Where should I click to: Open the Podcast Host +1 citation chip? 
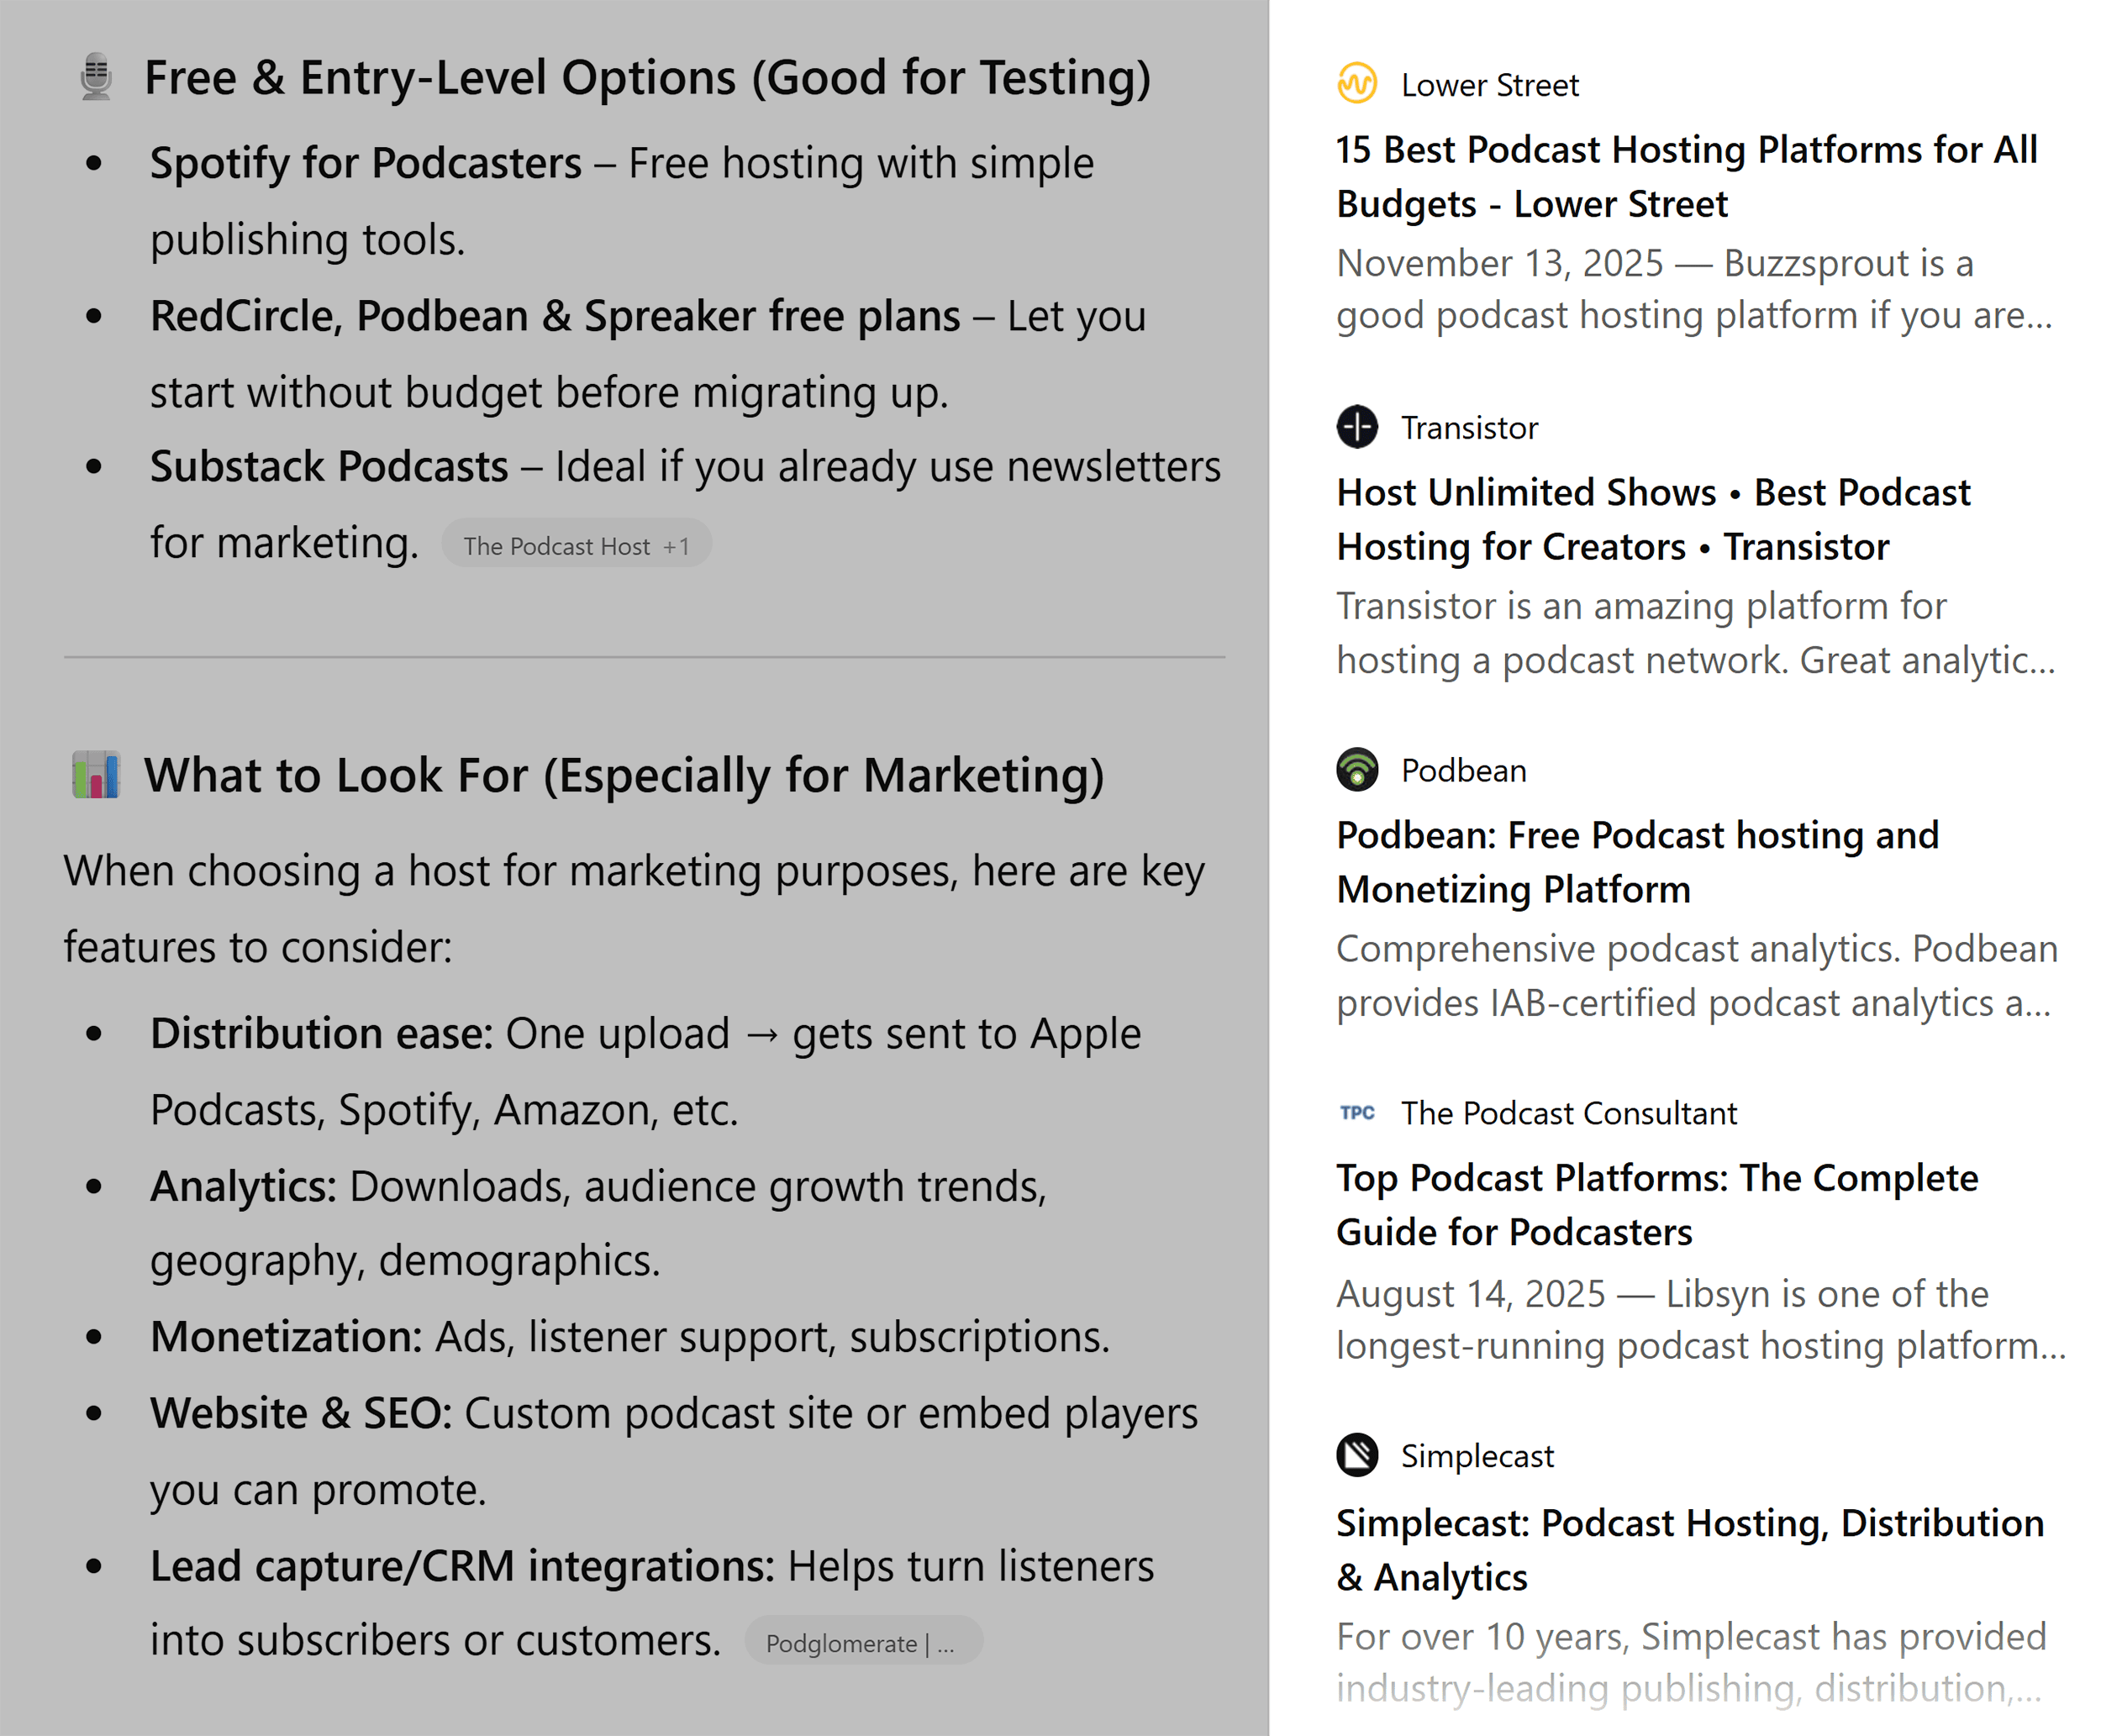point(576,546)
